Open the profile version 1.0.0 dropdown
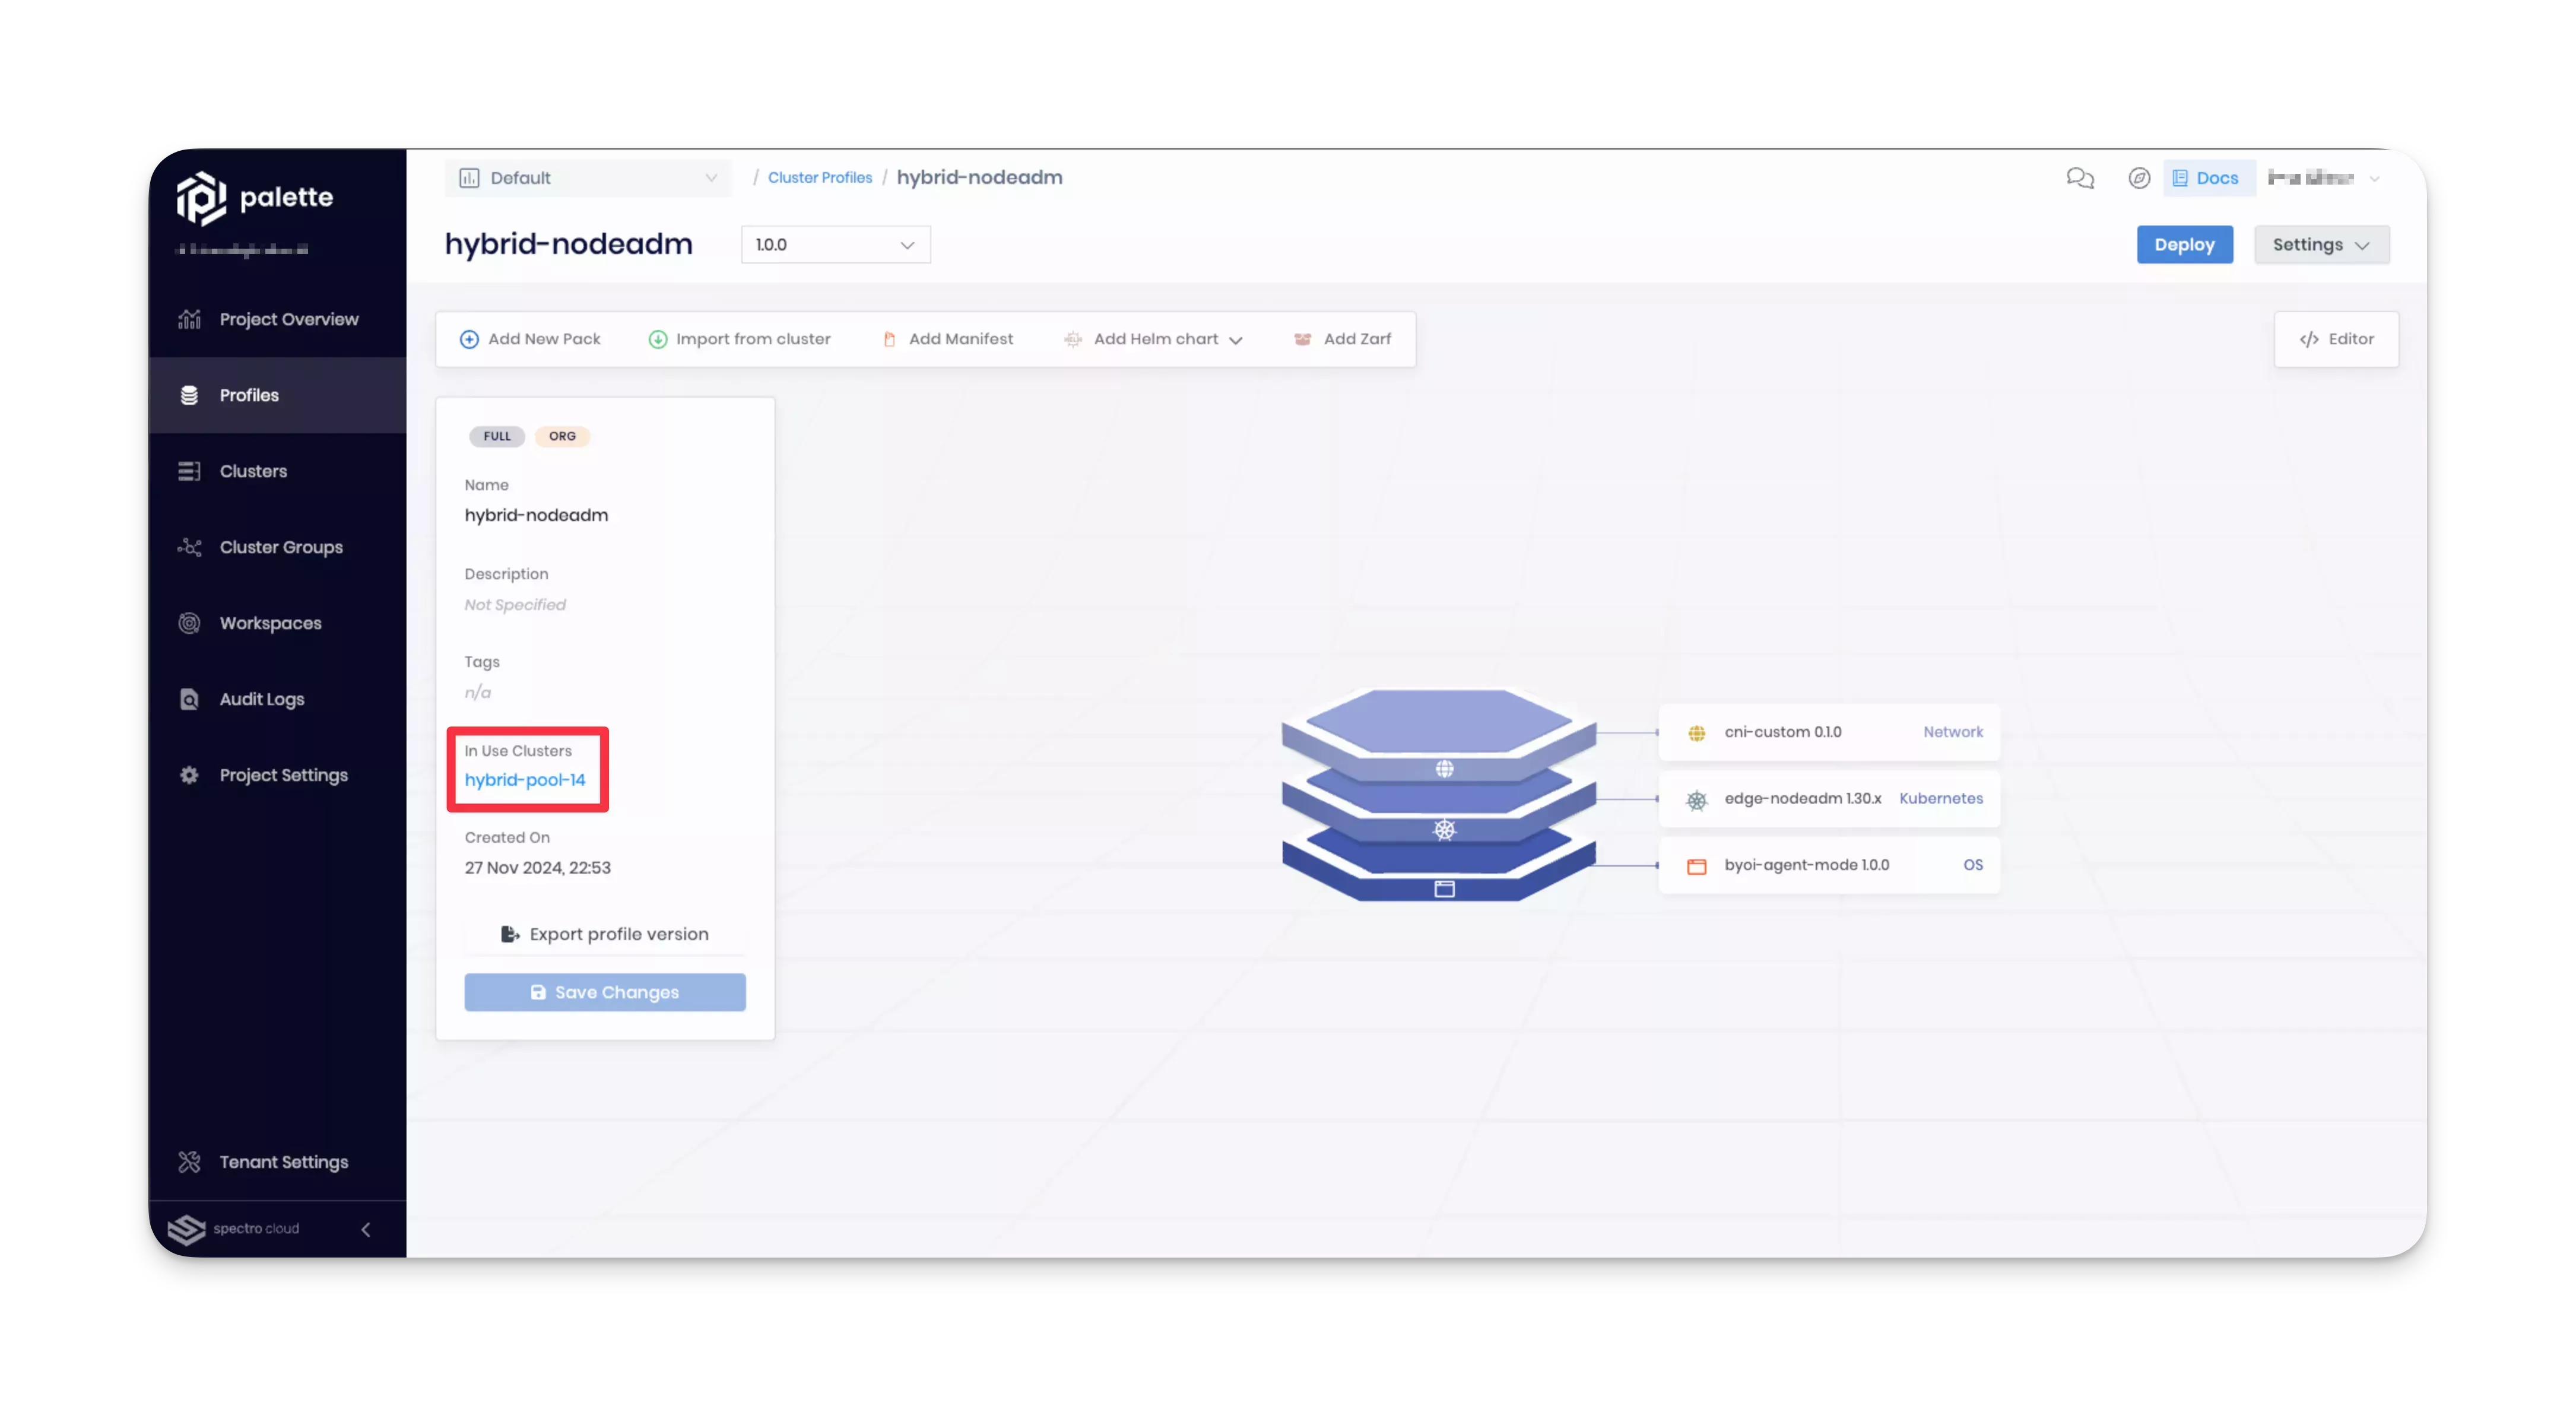Viewport: 2576px width, 1406px height. coord(835,245)
